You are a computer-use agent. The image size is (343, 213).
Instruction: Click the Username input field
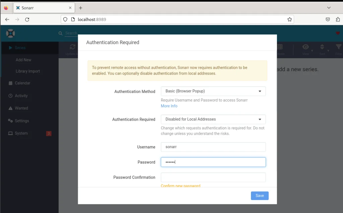213,147
